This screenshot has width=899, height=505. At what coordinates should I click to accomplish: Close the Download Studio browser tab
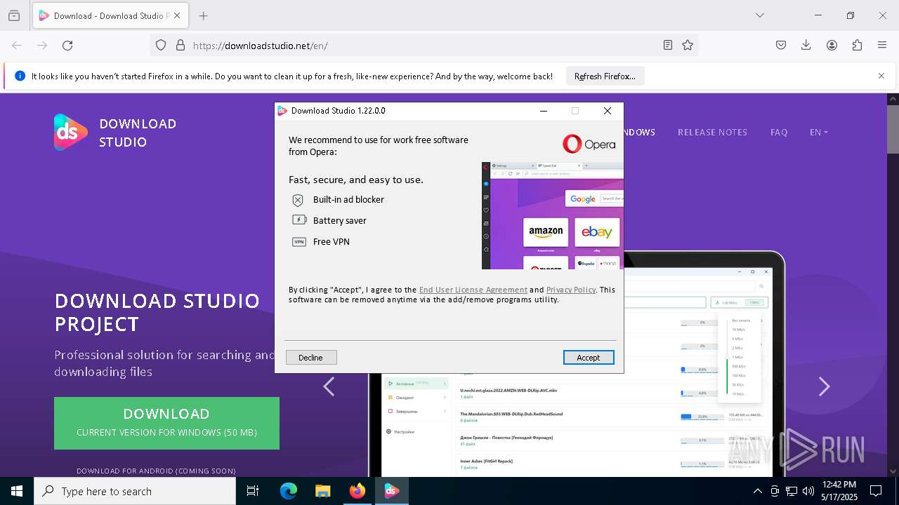[x=178, y=15]
